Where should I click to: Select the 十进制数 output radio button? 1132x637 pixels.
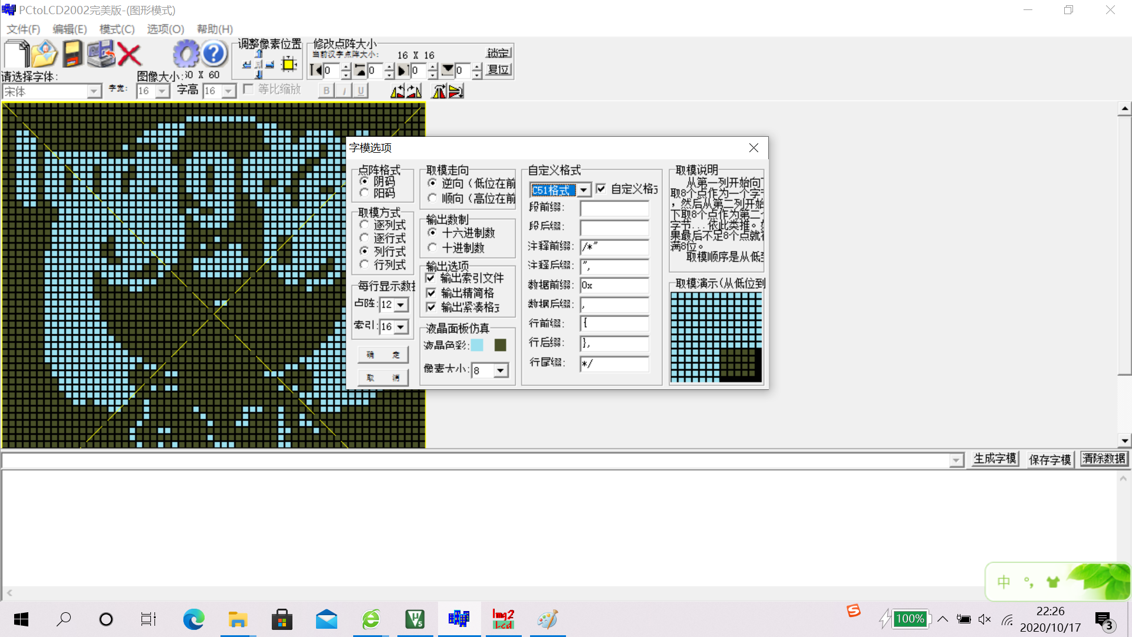433,248
